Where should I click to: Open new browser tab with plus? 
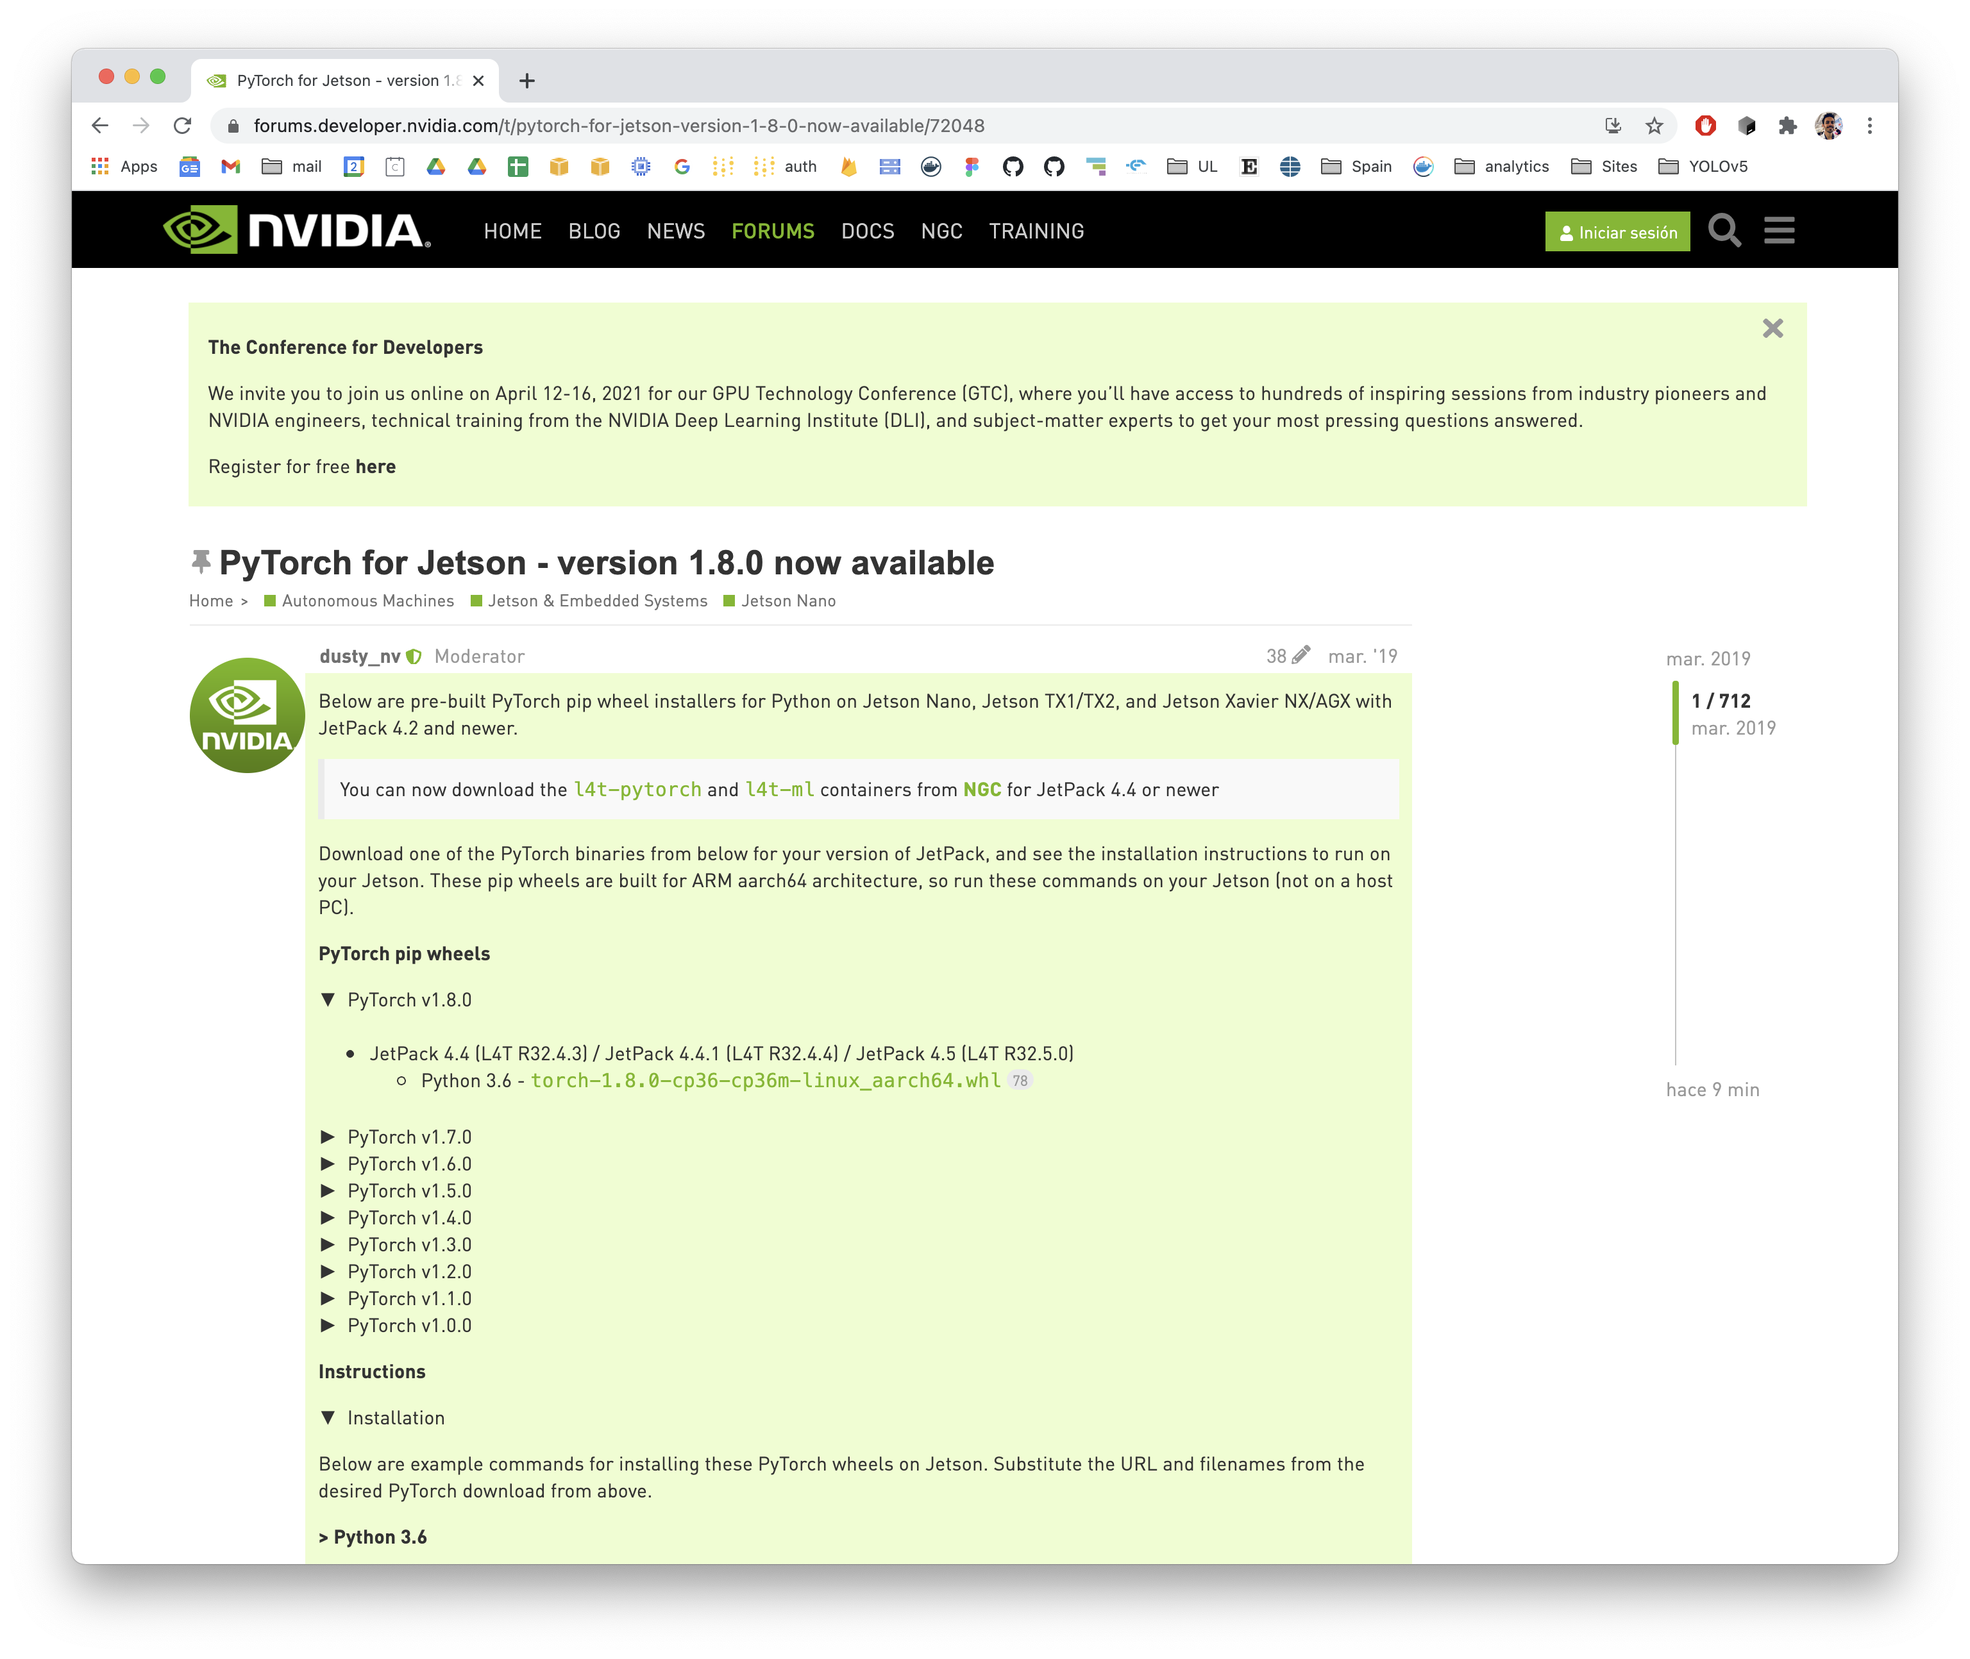click(x=527, y=81)
